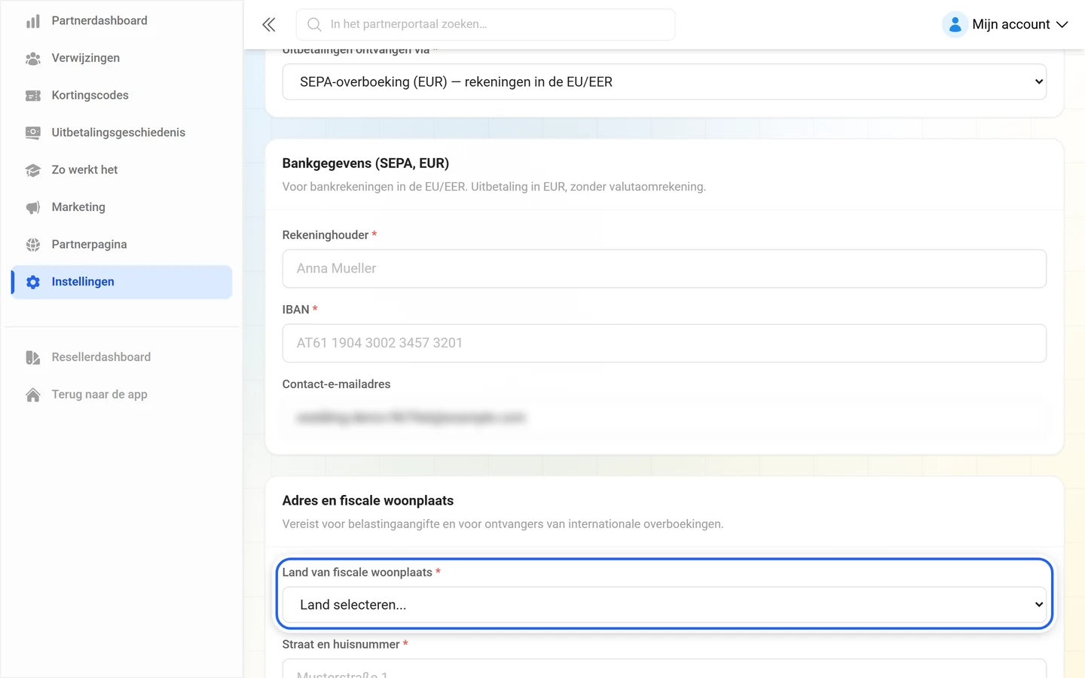Click the 'Bankgegevens (SEPA, EUR)' heading
Screen dimensions: 1085x678
pos(365,163)
